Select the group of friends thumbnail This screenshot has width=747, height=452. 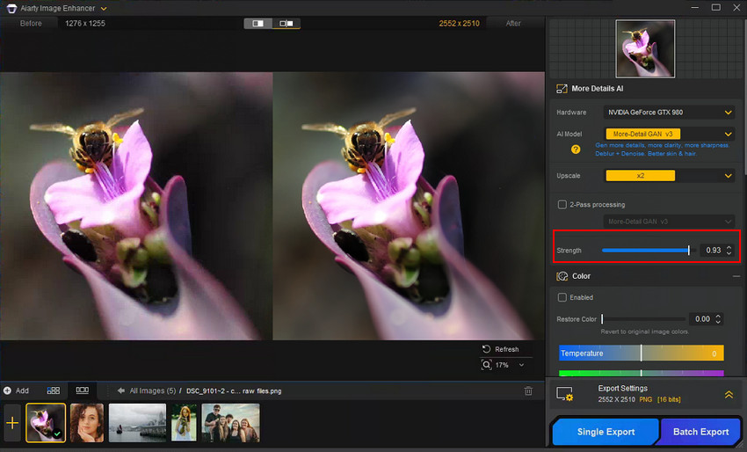pos(230,423)
